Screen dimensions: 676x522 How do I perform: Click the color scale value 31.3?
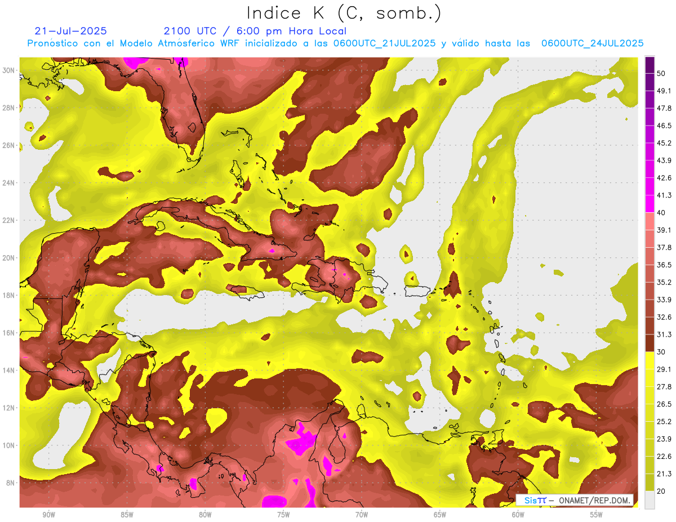(x=664, y=334)
